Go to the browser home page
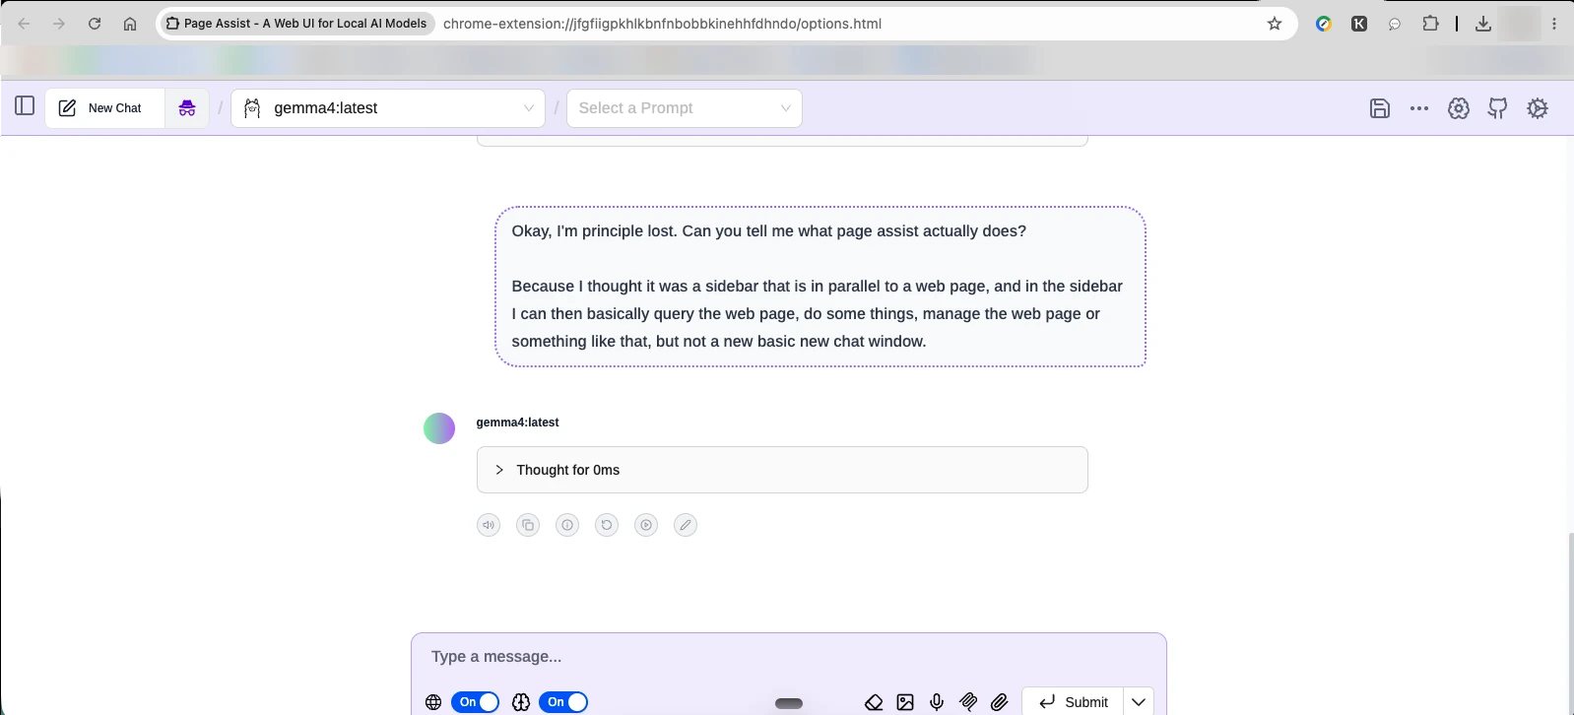 point(130,24)
